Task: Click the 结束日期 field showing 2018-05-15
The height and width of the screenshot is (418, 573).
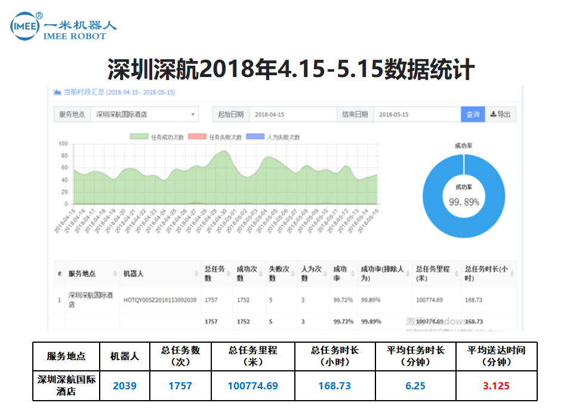Action: click(417, 115)
